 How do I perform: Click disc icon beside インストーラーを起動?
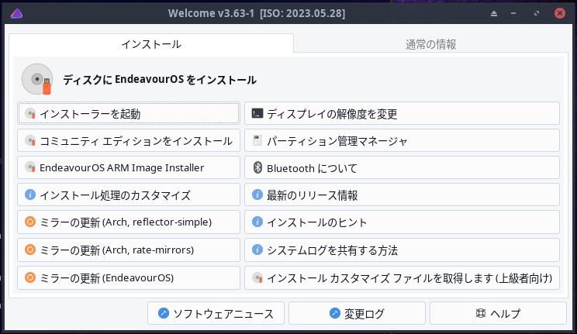click(30, 113)
